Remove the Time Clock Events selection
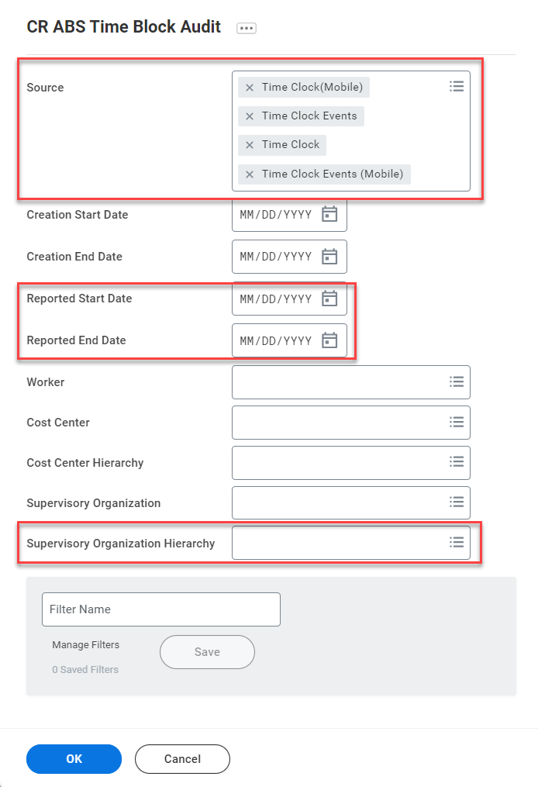The width and height of the screenshot is (538, 787). click(x=249, y=116)
